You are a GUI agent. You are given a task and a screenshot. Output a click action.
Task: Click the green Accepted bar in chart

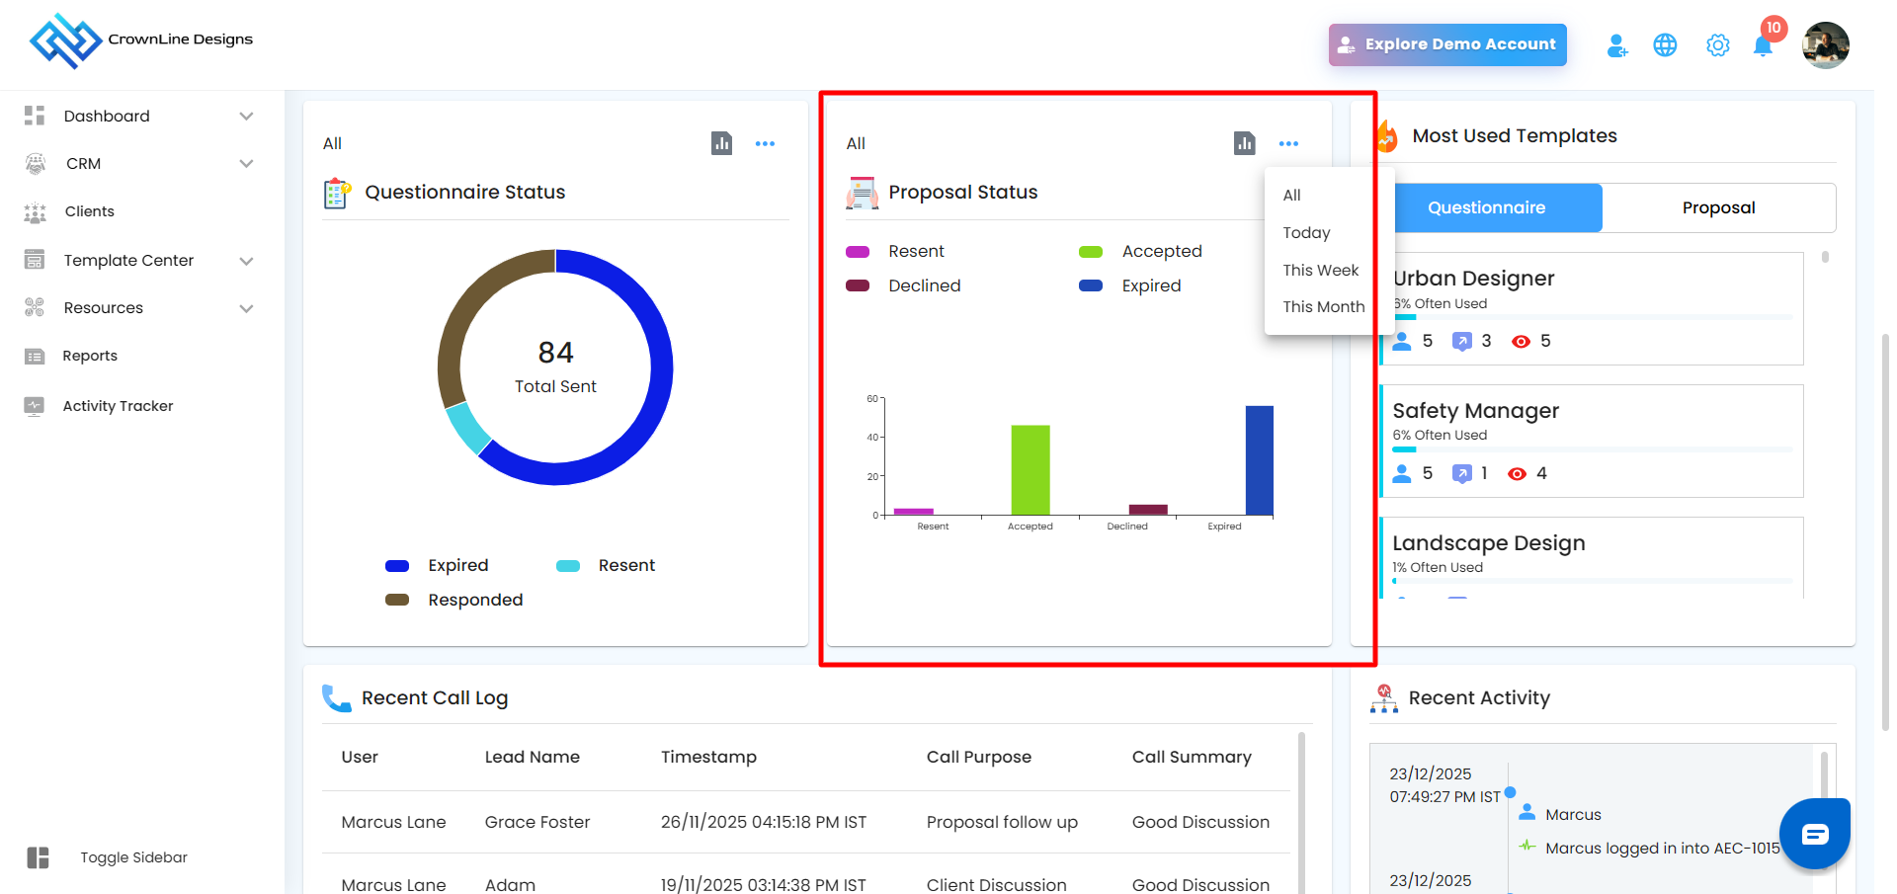[x=1031, y=470]
